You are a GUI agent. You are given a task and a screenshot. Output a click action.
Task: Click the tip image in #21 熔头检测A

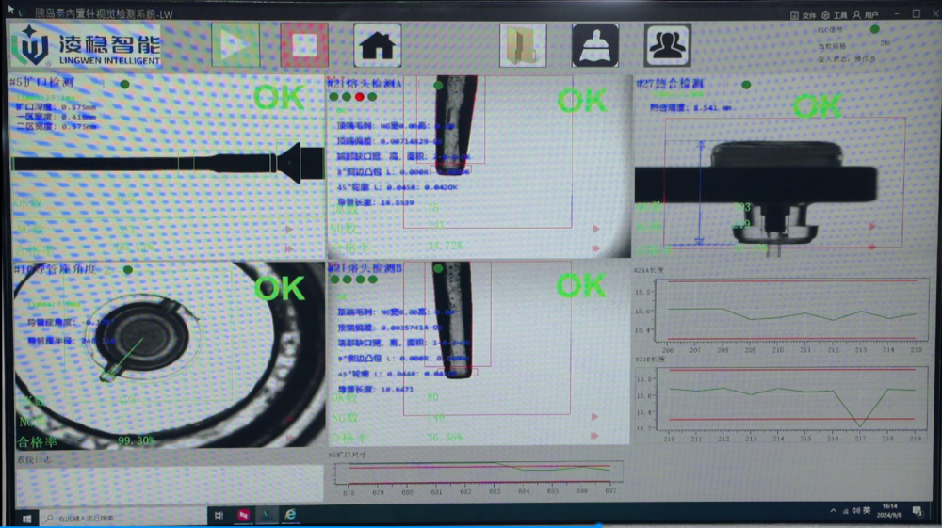[455, 123]
